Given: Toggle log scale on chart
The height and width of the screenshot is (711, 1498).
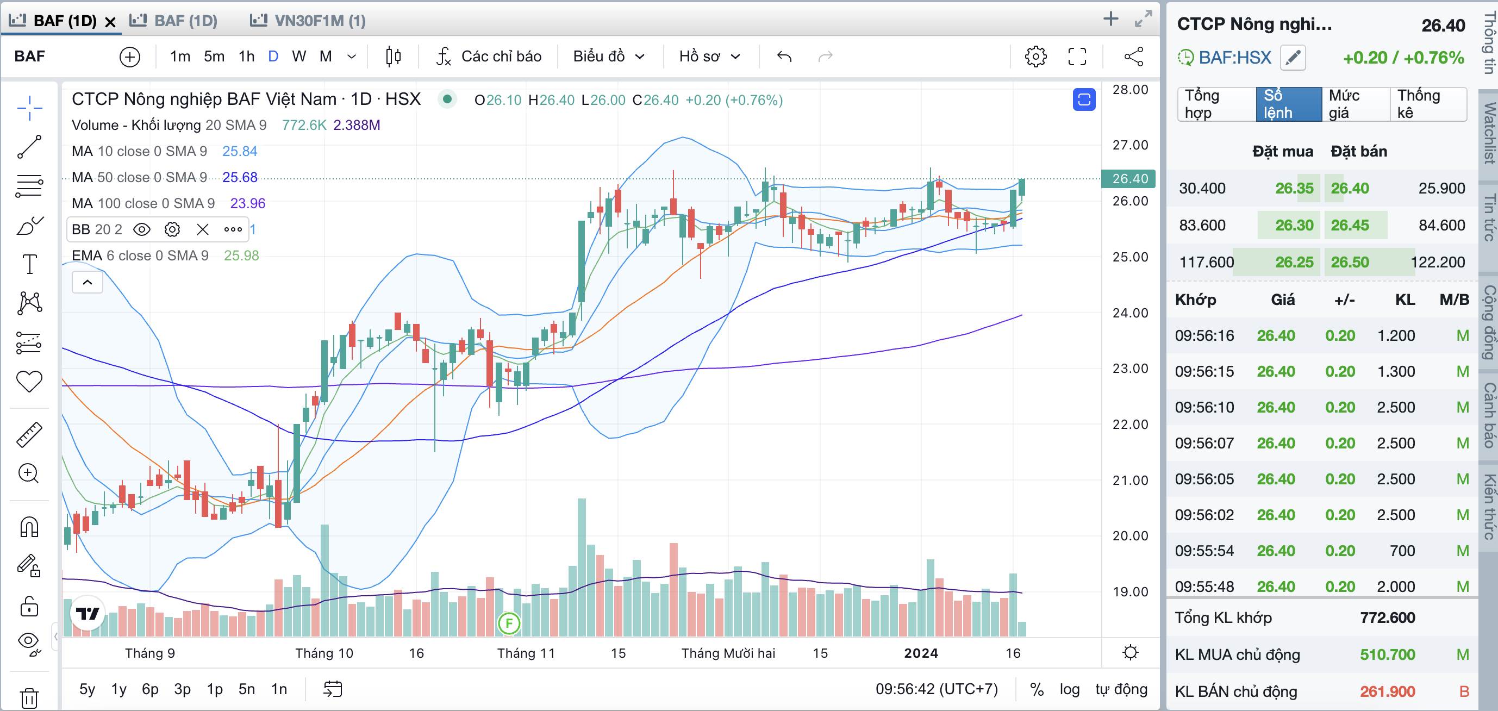Looking at the screenshot, I should coord(1070,689).
